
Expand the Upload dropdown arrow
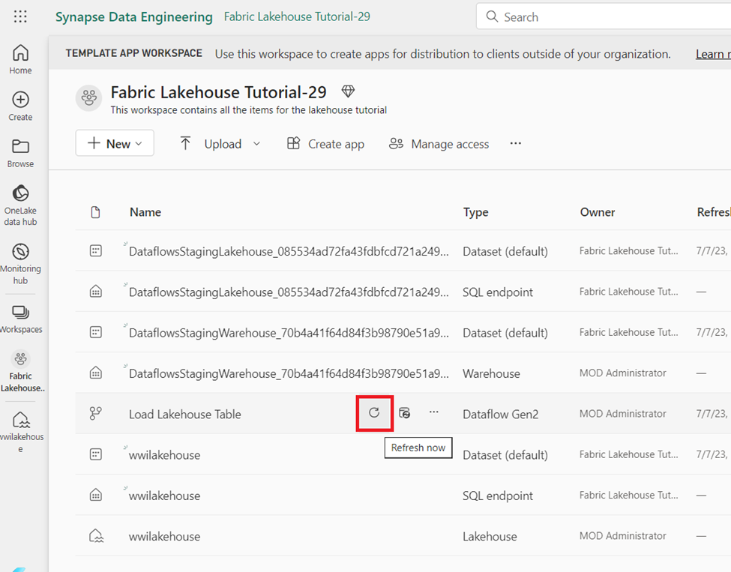click(256, 144)
